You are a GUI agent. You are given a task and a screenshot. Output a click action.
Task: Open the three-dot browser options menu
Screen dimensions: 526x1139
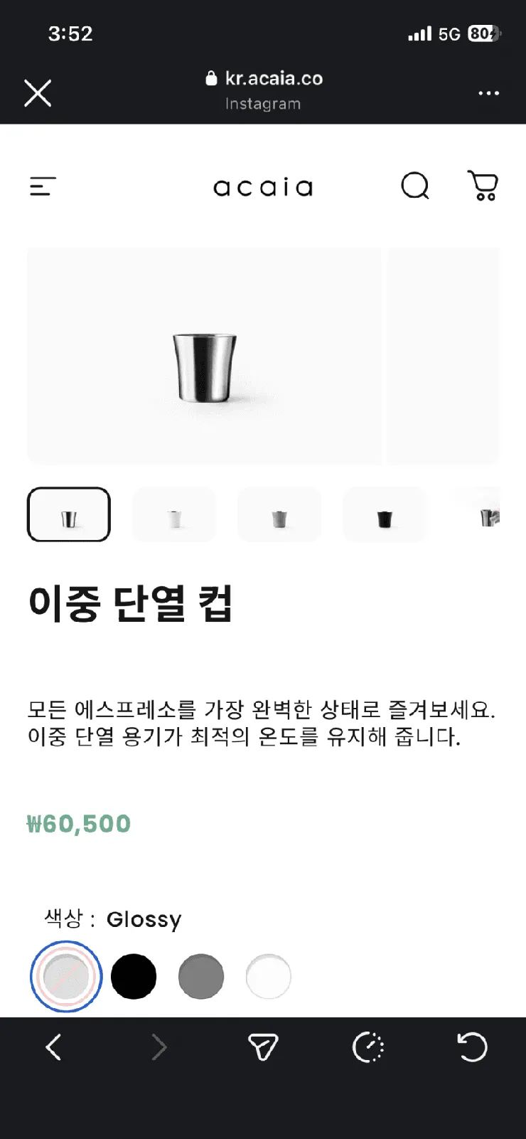coord(488,93)
